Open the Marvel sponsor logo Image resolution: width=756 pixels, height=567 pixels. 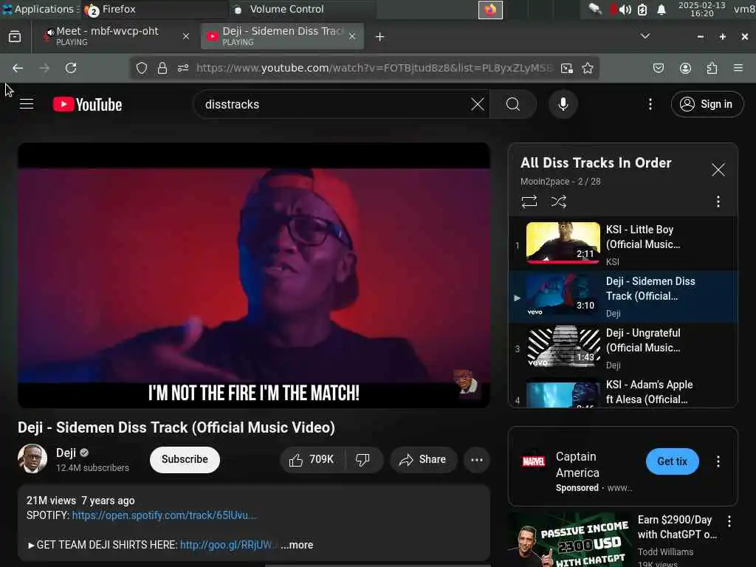[533, 461]
